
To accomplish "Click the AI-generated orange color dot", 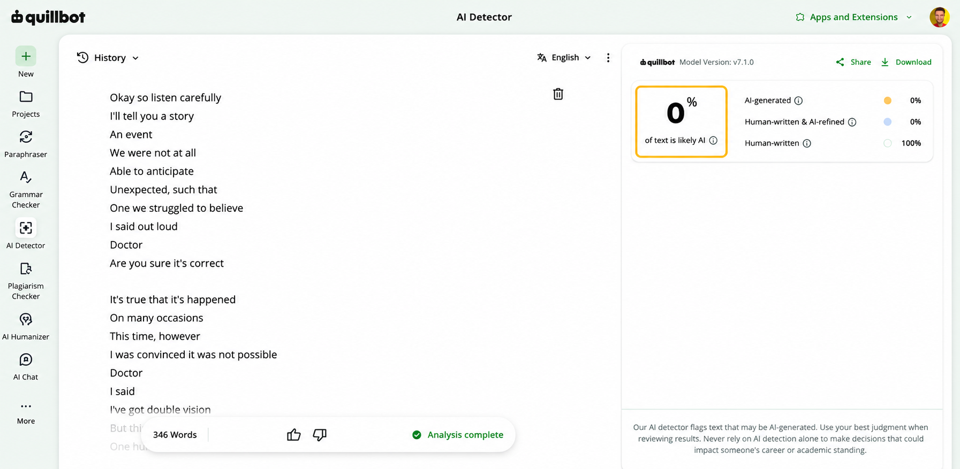I will pyautogui.click(x=887, y=101).
